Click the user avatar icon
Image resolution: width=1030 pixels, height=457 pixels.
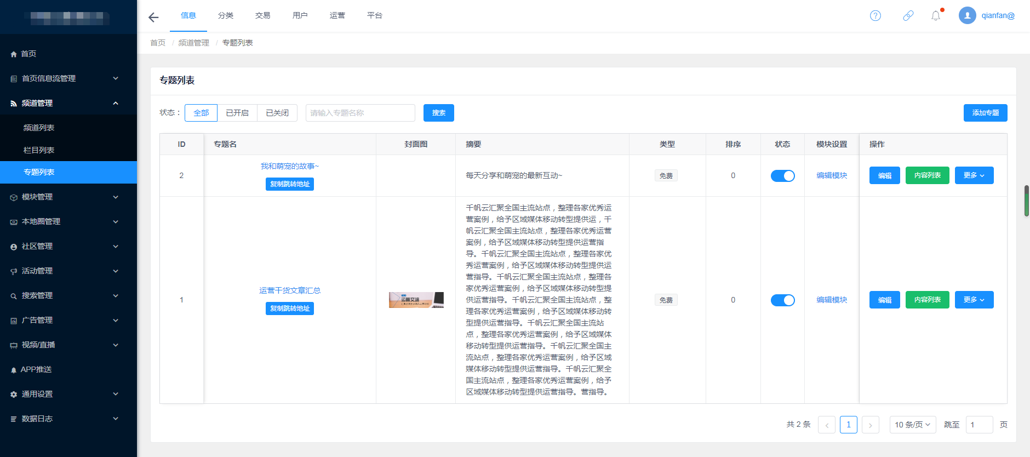pos(968,15)
